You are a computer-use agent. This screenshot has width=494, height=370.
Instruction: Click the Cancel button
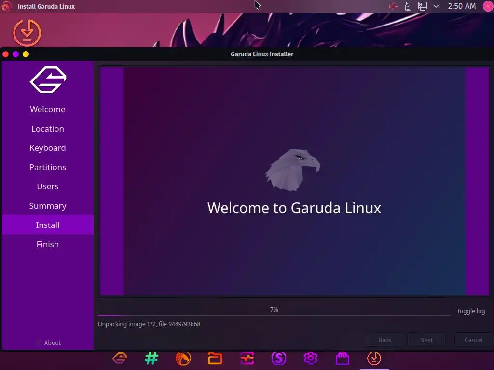(x=473, y=340)
